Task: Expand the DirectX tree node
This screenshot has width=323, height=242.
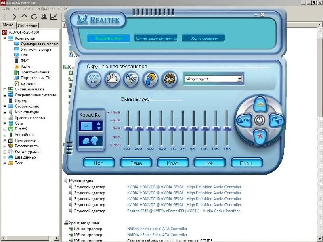Action: pyautogui.click(x=5, y=129)
